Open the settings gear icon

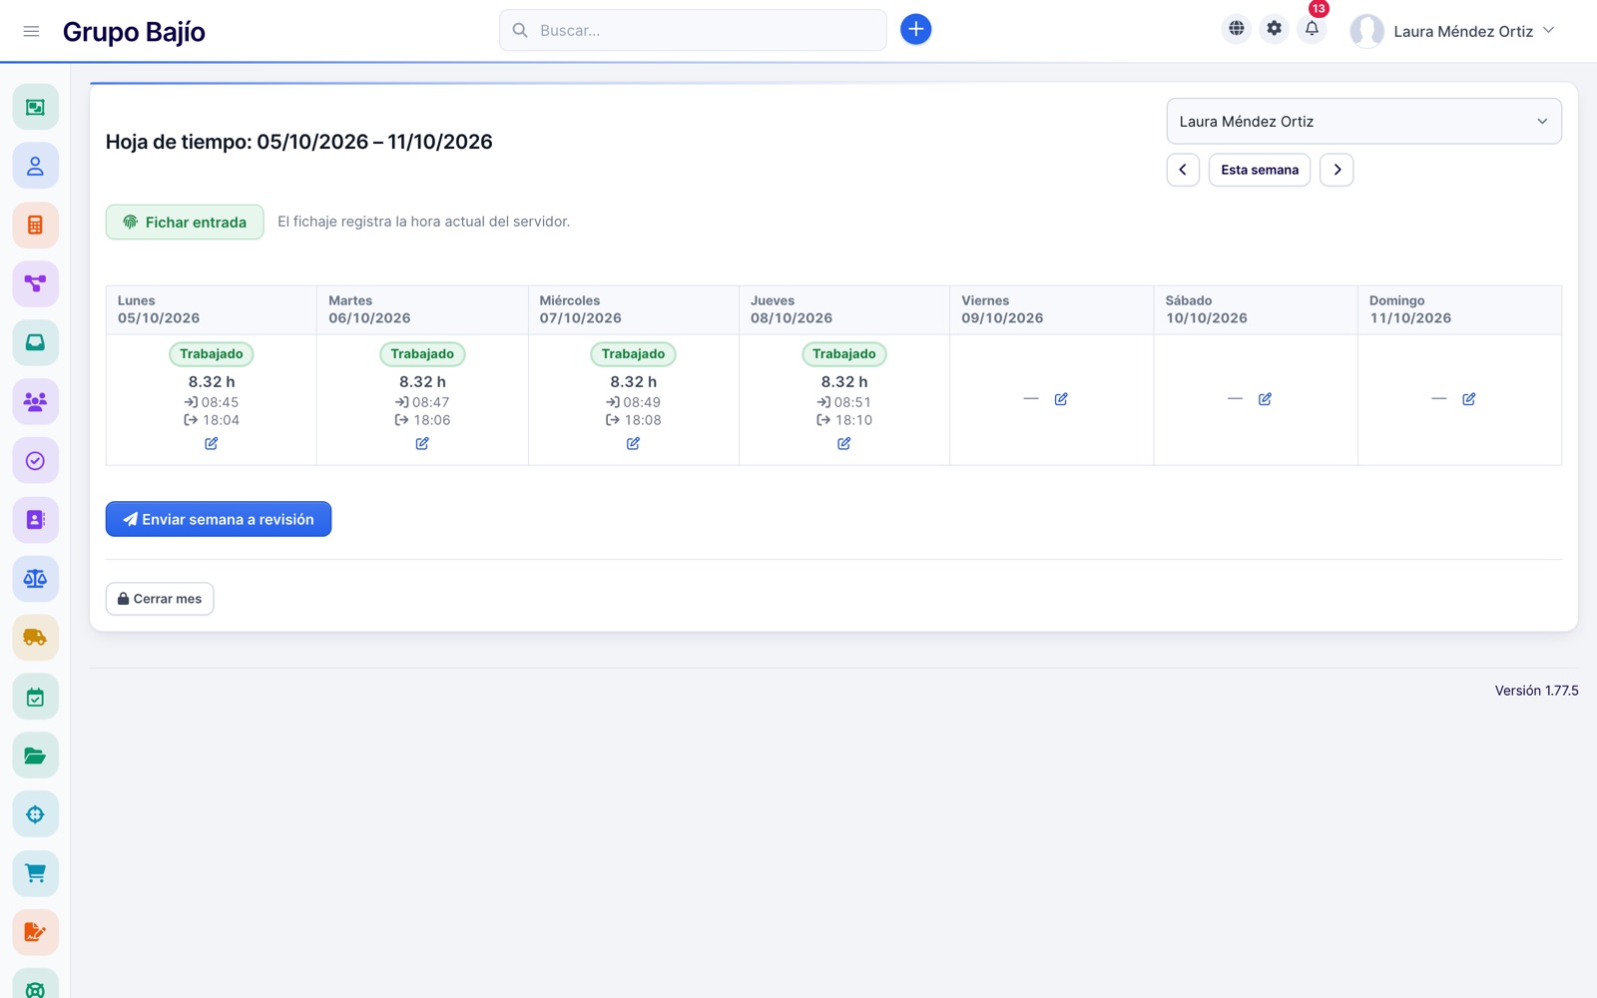pyautogui.click(x=1274, y=29)
